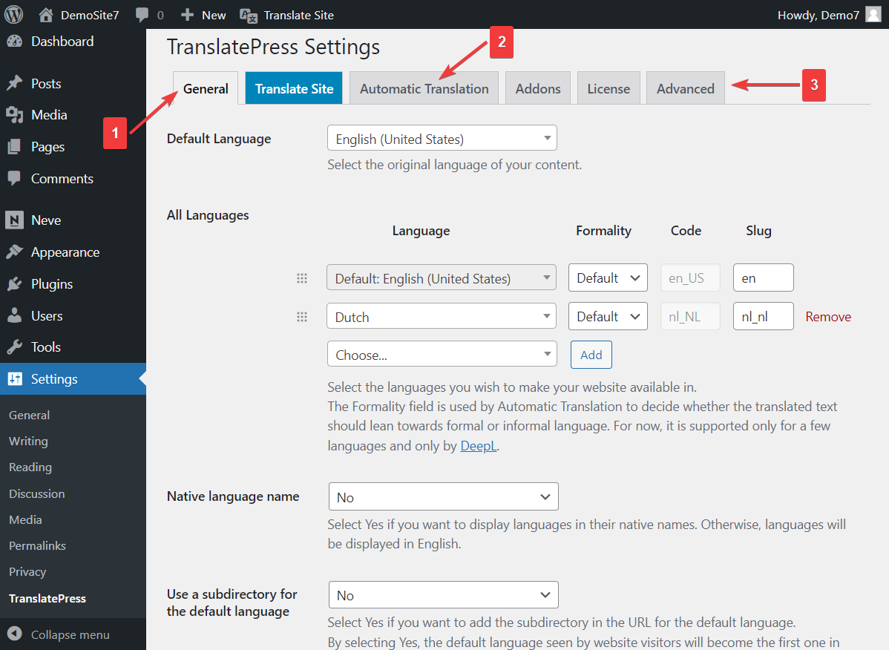Click the en_US code field
The width and height of the screenshot is (889, 650).
[x=690, y=278]
